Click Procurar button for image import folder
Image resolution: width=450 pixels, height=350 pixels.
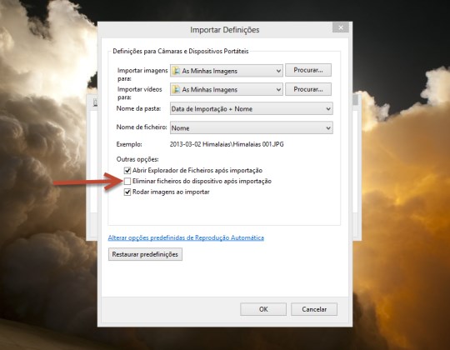click(308, 70)
